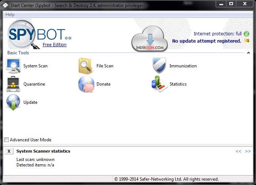Open the Statistics chart icon
The height and width of the screenshot is (185, 256).
(159, 84)
